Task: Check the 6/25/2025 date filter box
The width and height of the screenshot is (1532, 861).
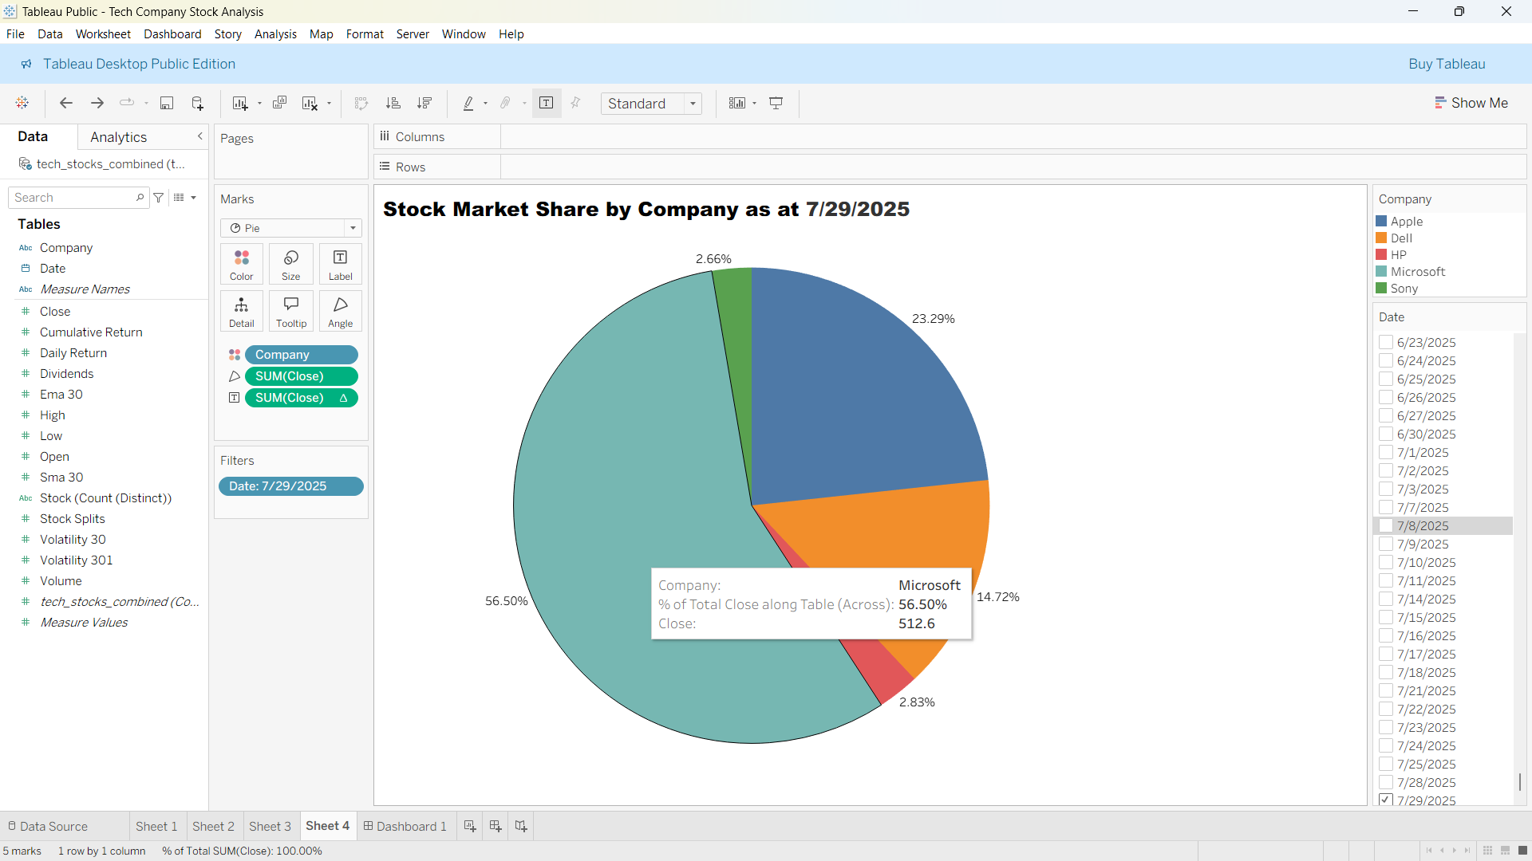Action: [1386, 379]
